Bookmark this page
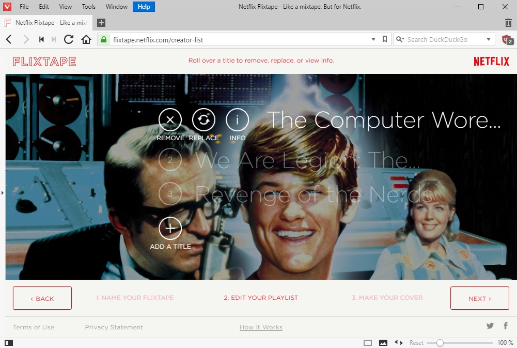The width and height of the screenshot is (517, 348). [x=384, y=39]
